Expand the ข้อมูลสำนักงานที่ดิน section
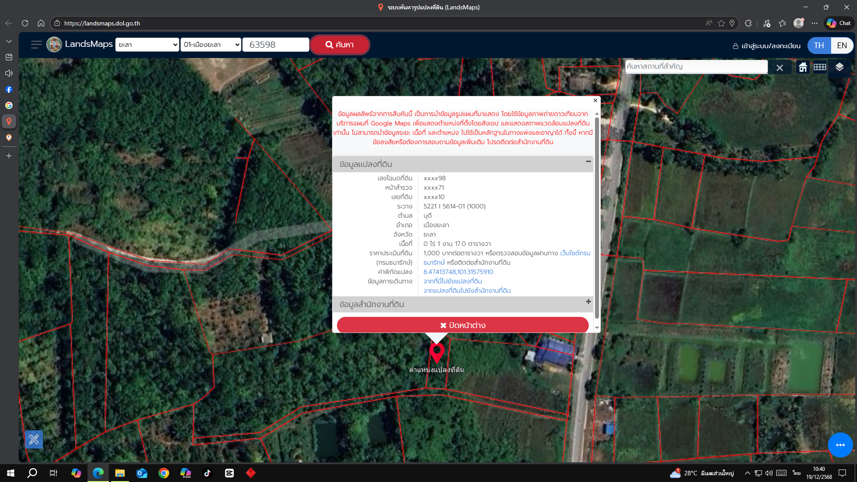 [x=588, y=302]
